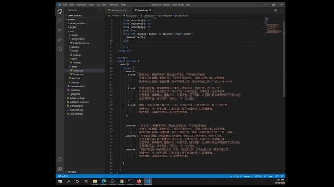
Task: Expand the public folder
Action: [x=85, y=28]
